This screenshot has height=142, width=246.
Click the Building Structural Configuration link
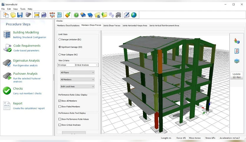[29, 37]
